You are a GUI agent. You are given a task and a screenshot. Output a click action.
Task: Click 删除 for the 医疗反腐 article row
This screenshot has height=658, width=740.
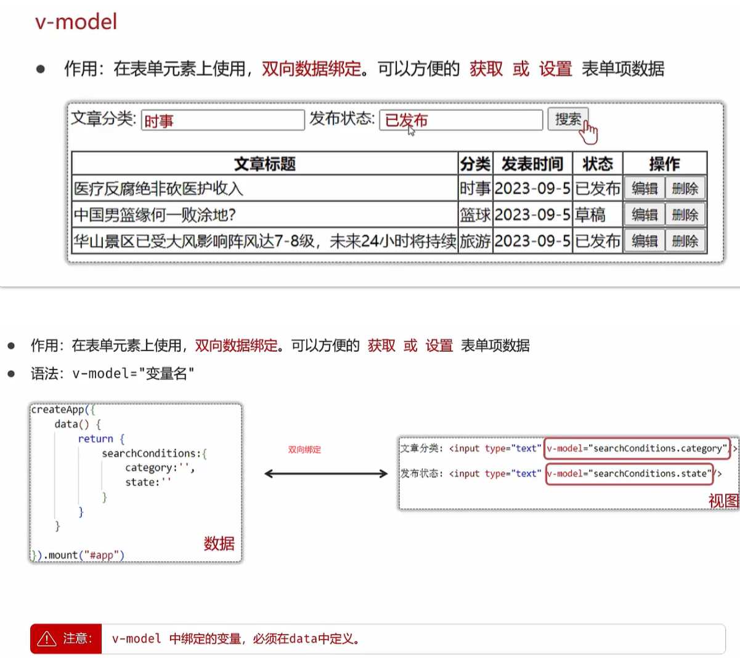(685, 189)
